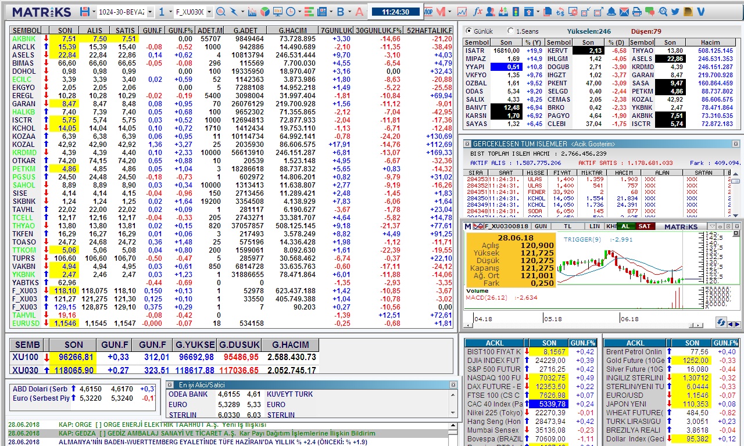Screen dimensions: 744x446
Task: Open the alarm bell icon
Action: (611, 12)
